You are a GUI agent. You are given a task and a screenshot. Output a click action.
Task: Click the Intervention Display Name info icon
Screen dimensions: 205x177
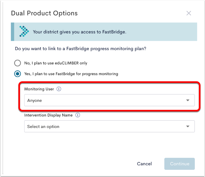click(77, 115)
